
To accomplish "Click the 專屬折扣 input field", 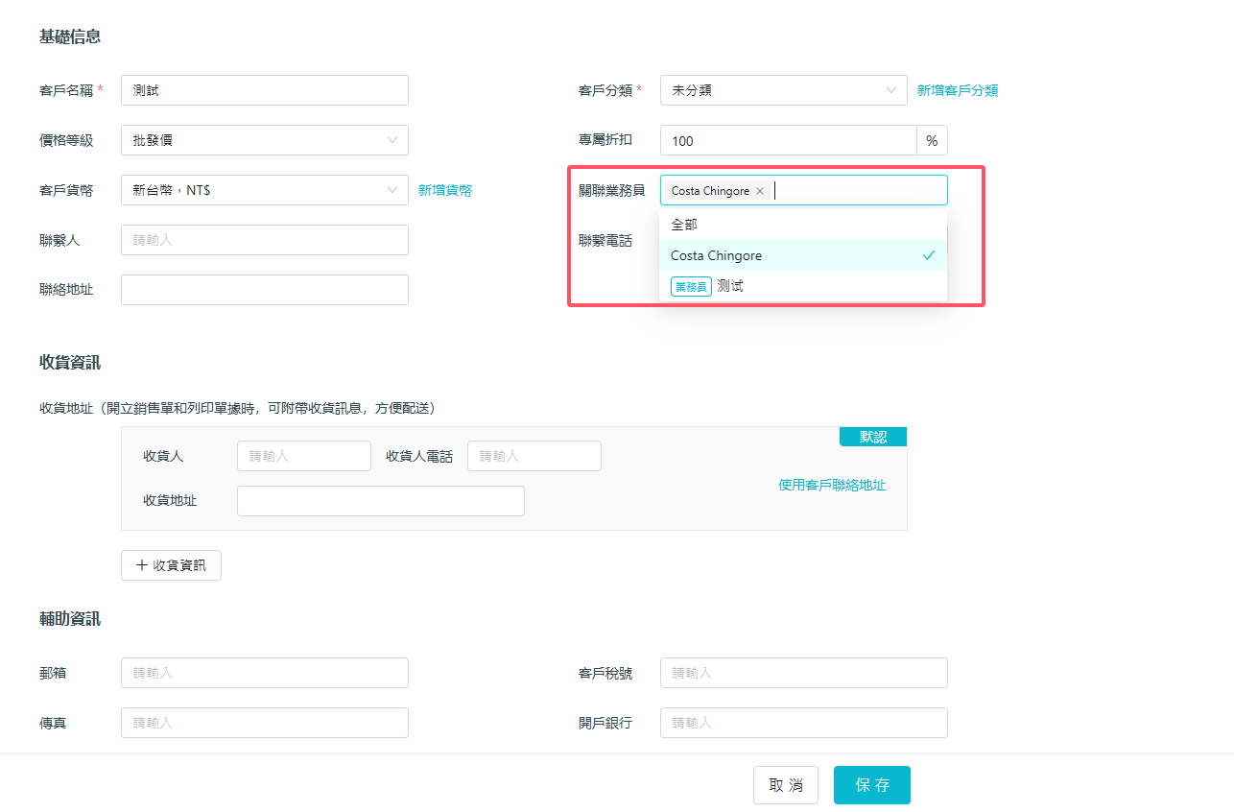I will click(788, 140).
